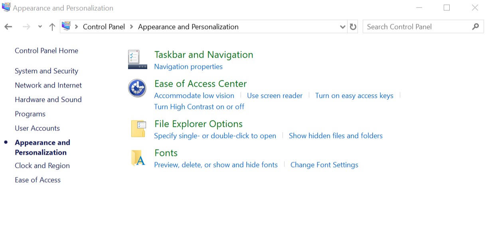Go to Control Panel Home
Screen dimensions: 488x247
click(46, 51)
